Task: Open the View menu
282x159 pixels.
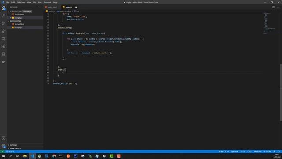Action: pos(29,2)
